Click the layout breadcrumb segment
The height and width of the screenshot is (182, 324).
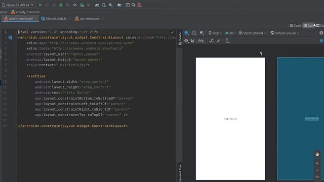click(4, 12)
